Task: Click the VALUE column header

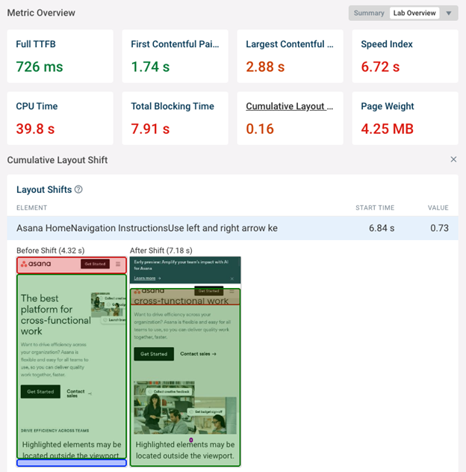Action: [x=438, y=208]
